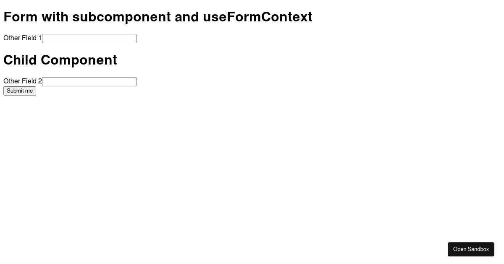
Task: Click the input field for the child component
Action: (89, 82)
